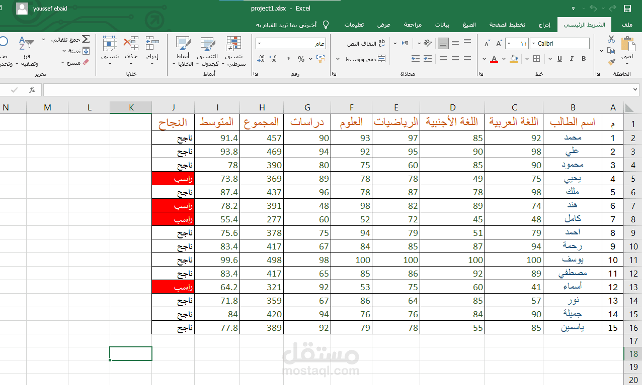This screenshot has height=385, width=642.
Task: Click the Copy icon in Clipboard group
Action: tap(611, 51)
